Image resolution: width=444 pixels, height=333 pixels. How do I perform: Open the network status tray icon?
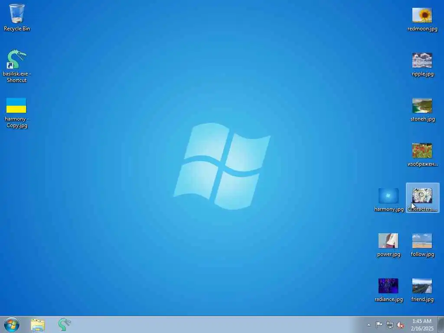tap(390, 325)
